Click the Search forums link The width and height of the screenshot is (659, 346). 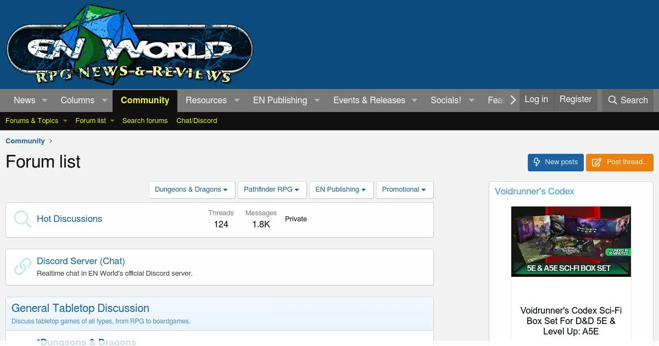pos(145,121)
